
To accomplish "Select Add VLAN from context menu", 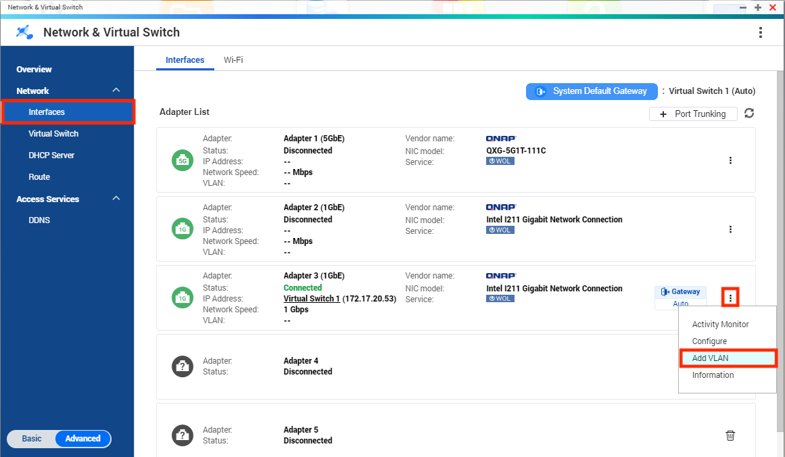I will [x=711, y=358].
